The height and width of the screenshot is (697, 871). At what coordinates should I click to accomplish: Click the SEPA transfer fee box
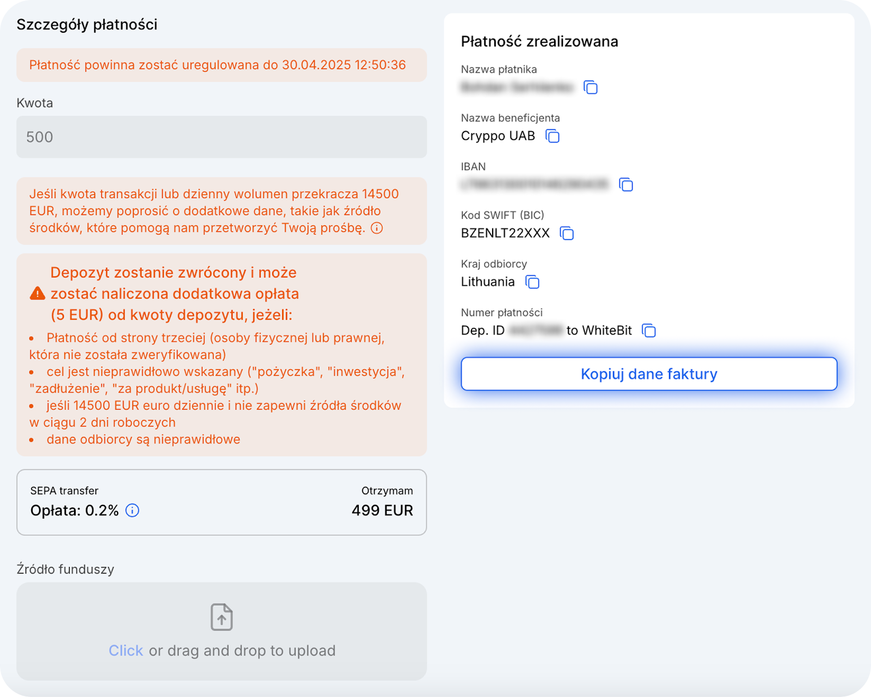(222, 502)
